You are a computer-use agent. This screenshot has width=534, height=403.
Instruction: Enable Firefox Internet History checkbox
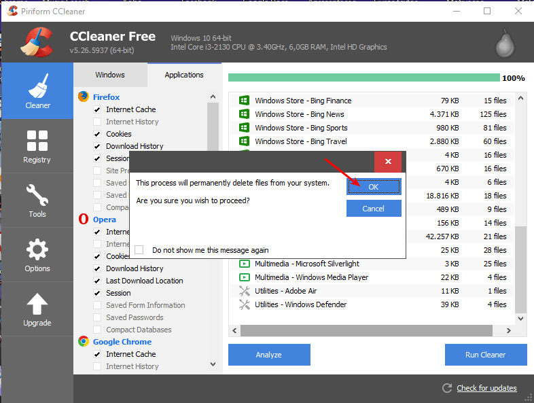pos(97,122)
